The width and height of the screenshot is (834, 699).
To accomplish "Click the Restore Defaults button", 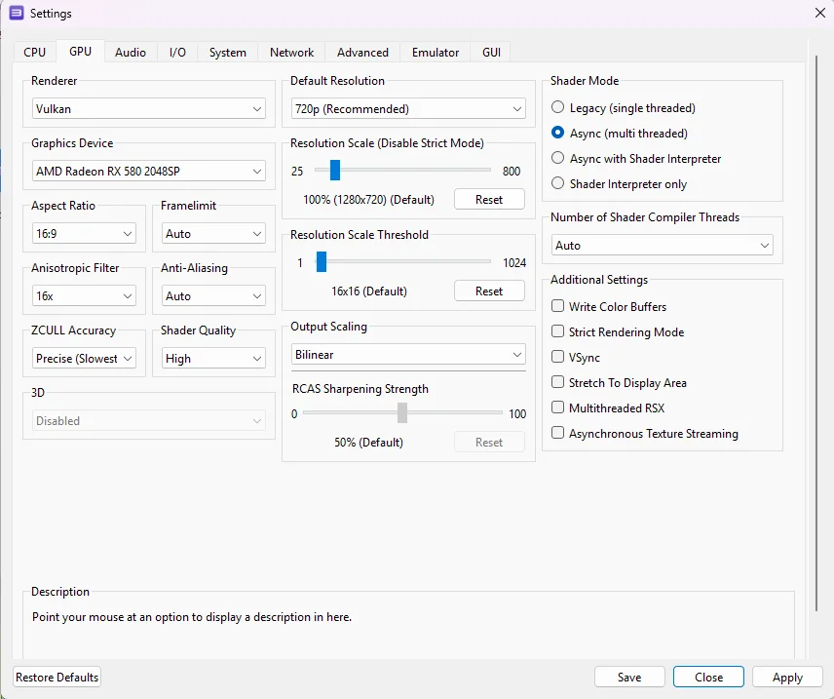I will 57,678.
